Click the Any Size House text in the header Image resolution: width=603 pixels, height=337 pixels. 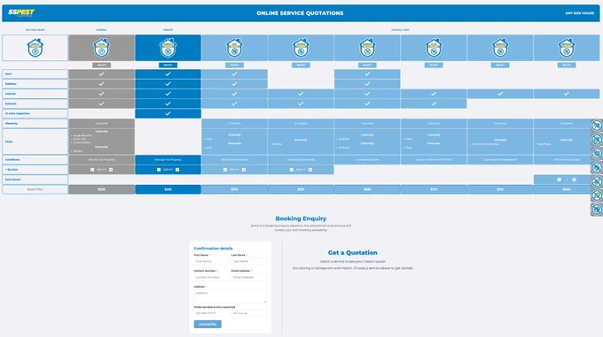pos(580,13)
